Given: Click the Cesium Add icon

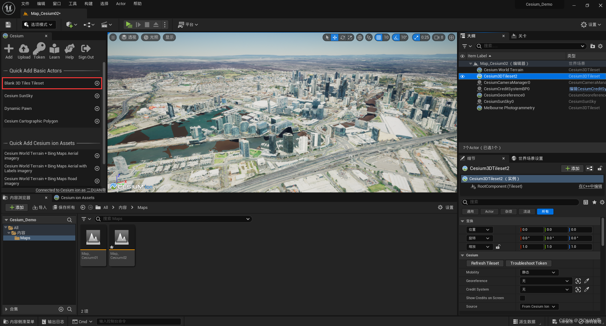Looking at the screenshot, I should pos(9,51).
